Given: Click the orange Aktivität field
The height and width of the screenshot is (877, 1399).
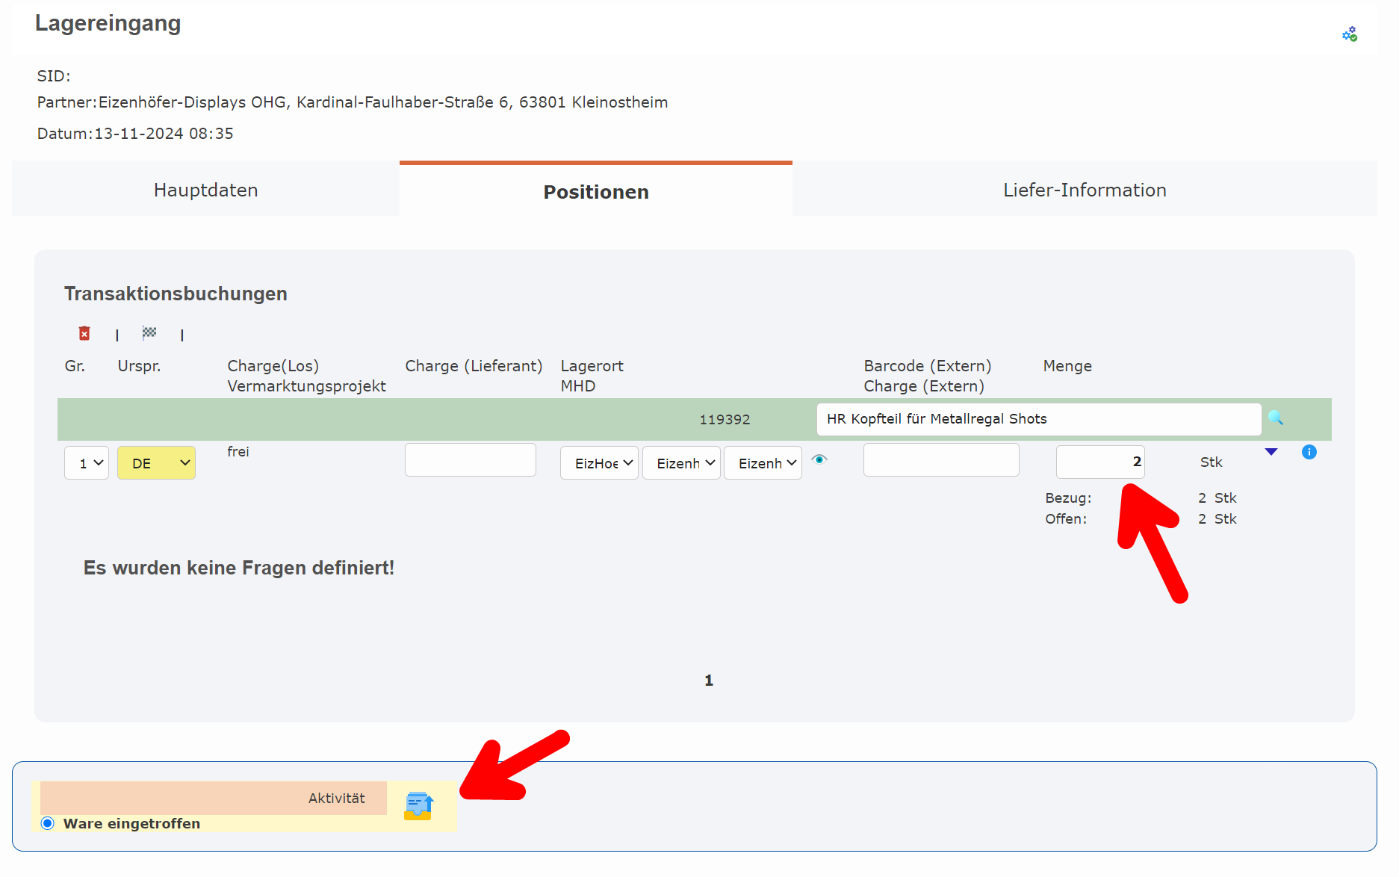Looking at the screenshot, I should [213, 798].
